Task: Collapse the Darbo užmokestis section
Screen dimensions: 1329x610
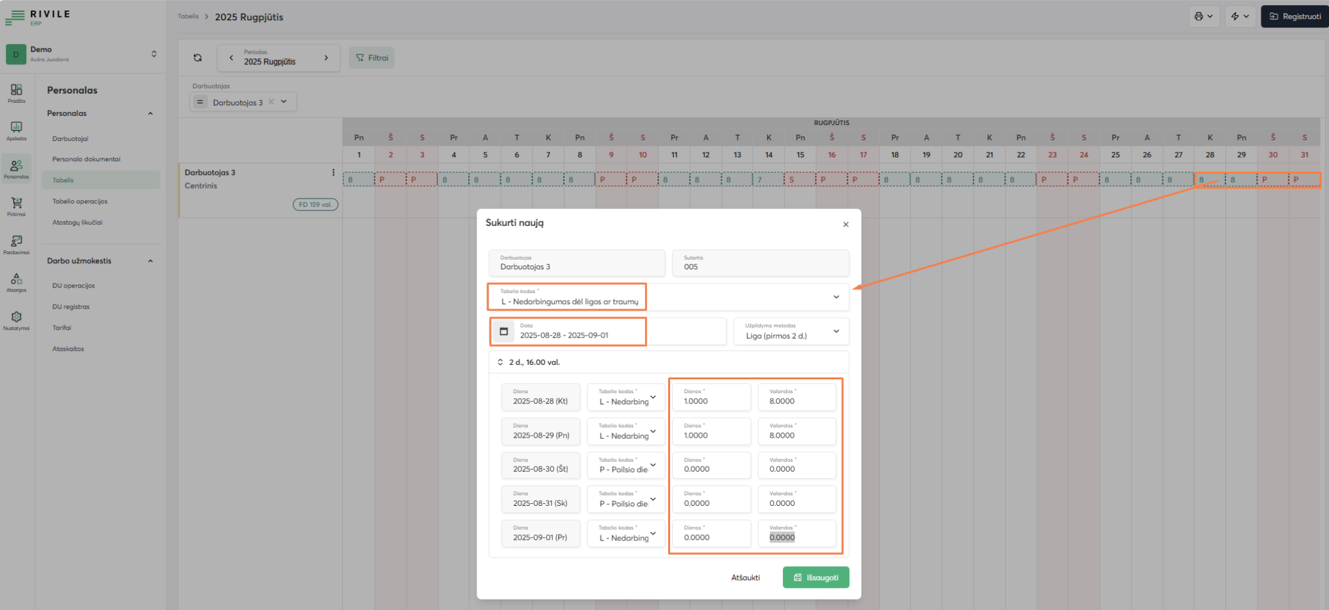Action: click(x=151, y=261)
